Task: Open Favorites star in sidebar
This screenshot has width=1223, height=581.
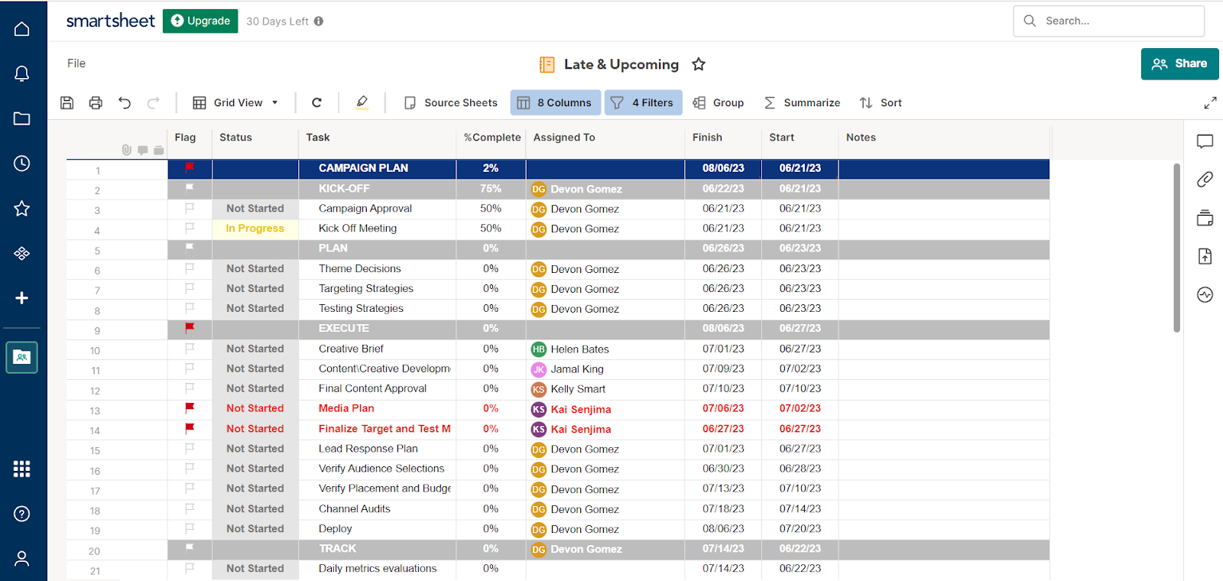Action: [x=22, y=208]
